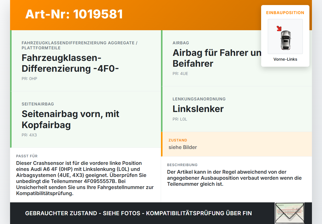Click the PR: L0L code
The height and width of the screenshot is (224, 322).
tap(180, 119)
